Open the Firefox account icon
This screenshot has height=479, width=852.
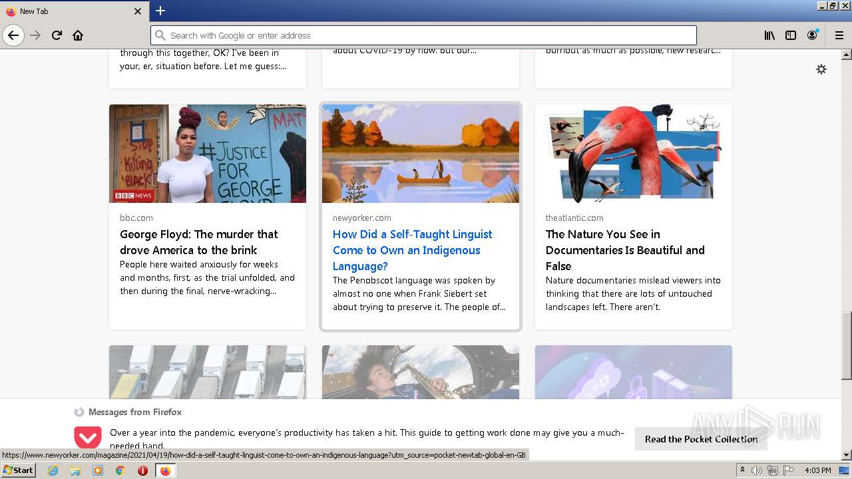pyautogui.click(x=812, y=35)
